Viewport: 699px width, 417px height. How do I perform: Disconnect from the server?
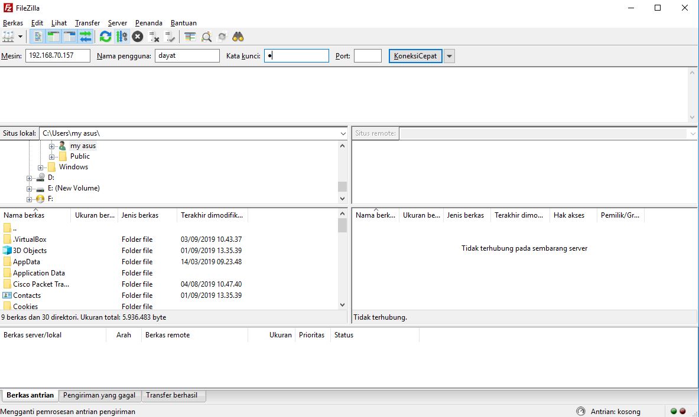[x=154, y=36]
